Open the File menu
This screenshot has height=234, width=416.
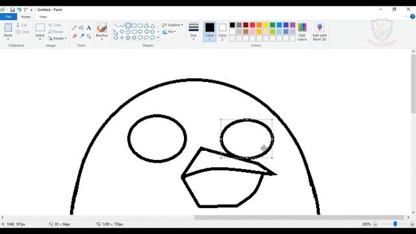tap(8, 17)
